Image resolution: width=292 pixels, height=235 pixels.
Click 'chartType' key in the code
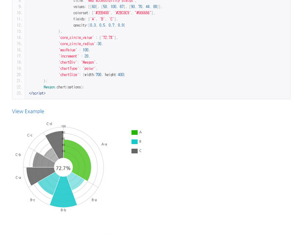(69, 68)
